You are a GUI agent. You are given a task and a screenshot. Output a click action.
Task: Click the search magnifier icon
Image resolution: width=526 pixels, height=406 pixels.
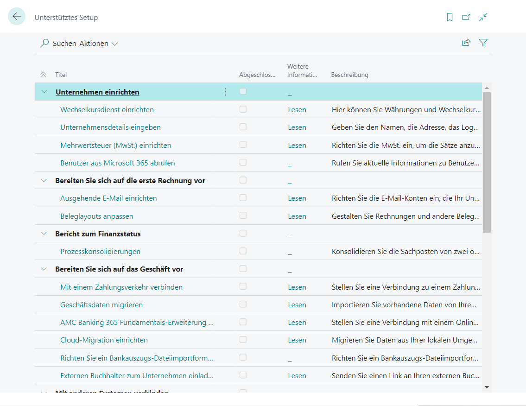point(44,43)
